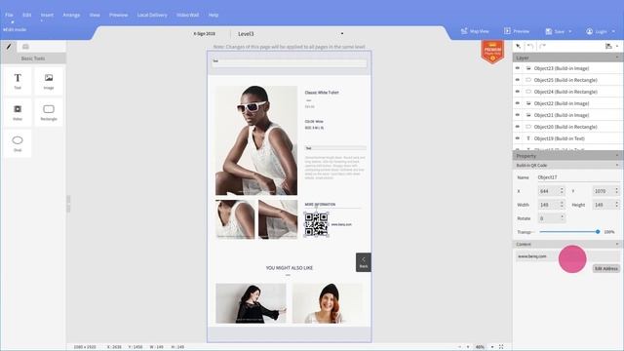Hide Object23 layer with its eye icon
Viewport: 624px width, 351px height.
[518, 68]
